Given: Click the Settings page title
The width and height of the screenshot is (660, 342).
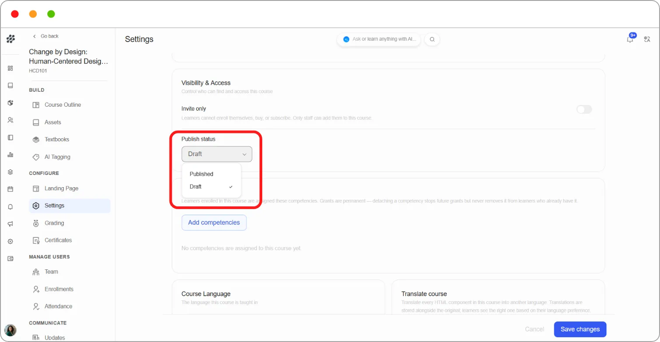Looking at the screenshot, I should (x=139, y=39).
